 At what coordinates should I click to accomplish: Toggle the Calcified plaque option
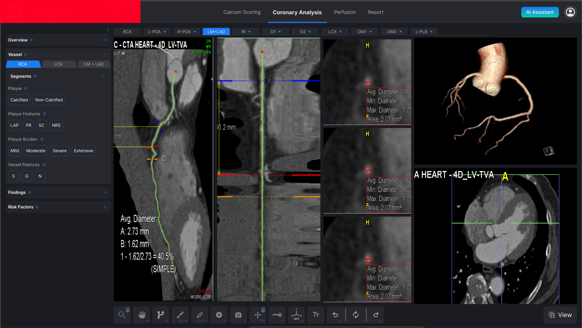[19, 100]
